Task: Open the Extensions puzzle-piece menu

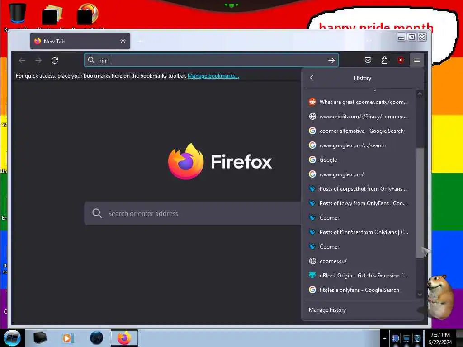Action: [384, 60]
